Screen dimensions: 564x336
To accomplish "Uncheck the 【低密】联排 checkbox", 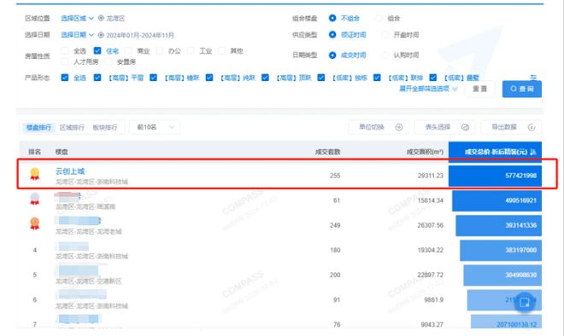I will 377,78.
